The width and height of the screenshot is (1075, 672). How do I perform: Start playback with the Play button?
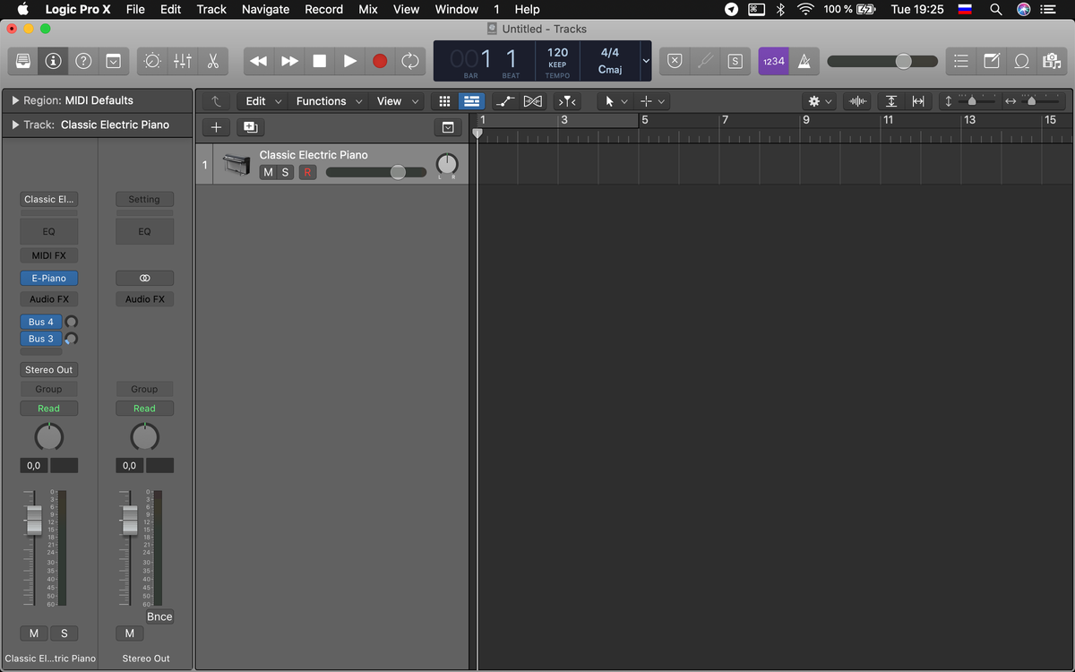pos(350,61)
